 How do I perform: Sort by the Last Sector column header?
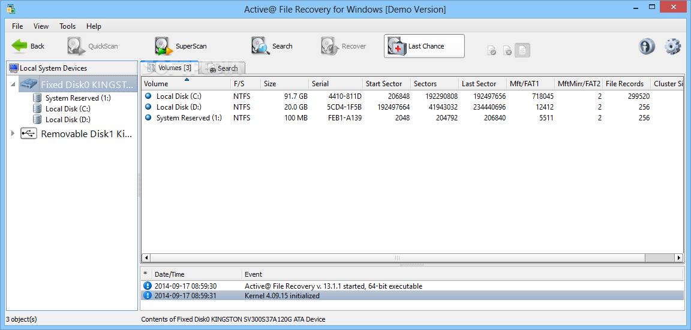482,84
